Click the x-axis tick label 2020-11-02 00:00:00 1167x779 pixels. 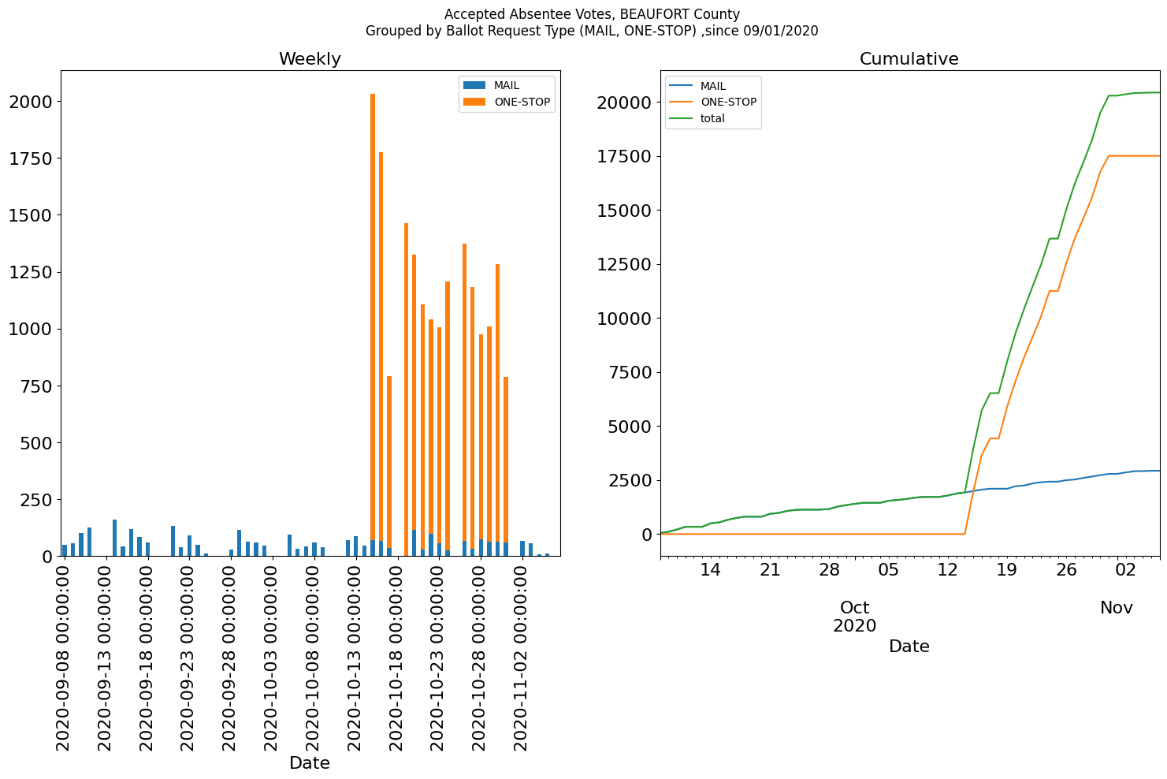(x=522, y=657)
